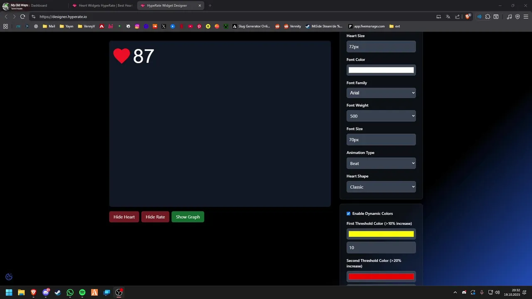Open the MiSide Steam bookmark

tap(324, 26)
